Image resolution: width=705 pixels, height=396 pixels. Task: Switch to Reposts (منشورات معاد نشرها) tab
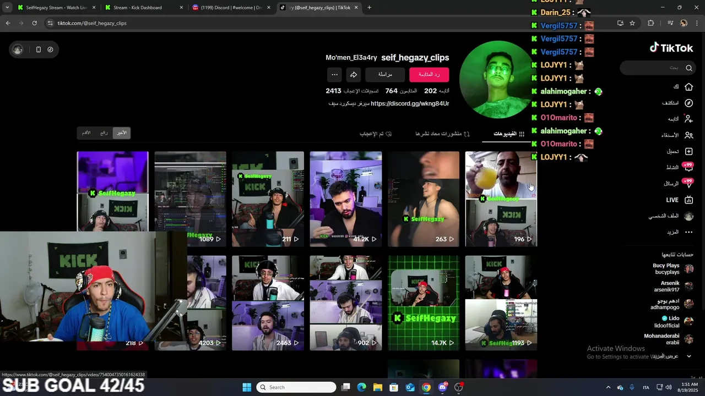tap(442, 134)
